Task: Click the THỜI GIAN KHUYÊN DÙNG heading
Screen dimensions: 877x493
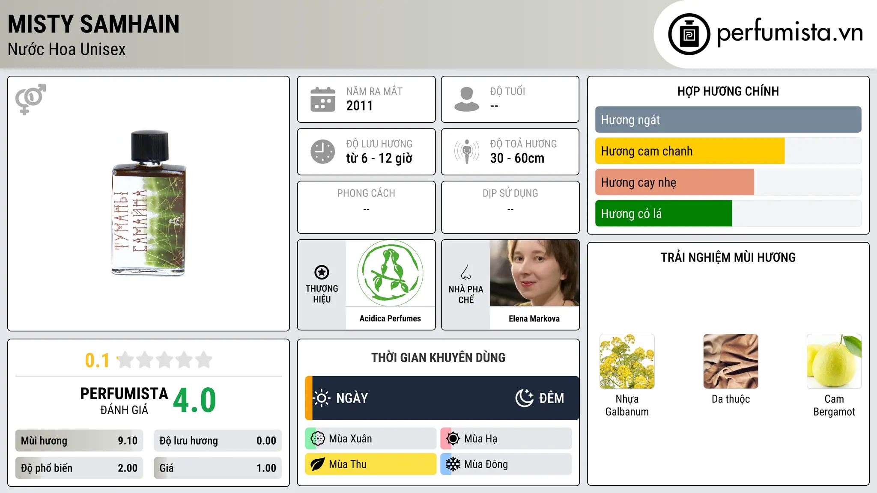Action: [438, 358]
